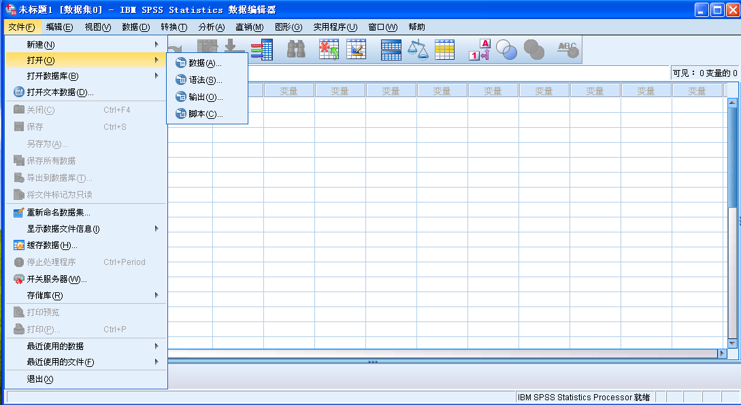Click the 可见: 0 变量的 0 label

tap(705, 73)
